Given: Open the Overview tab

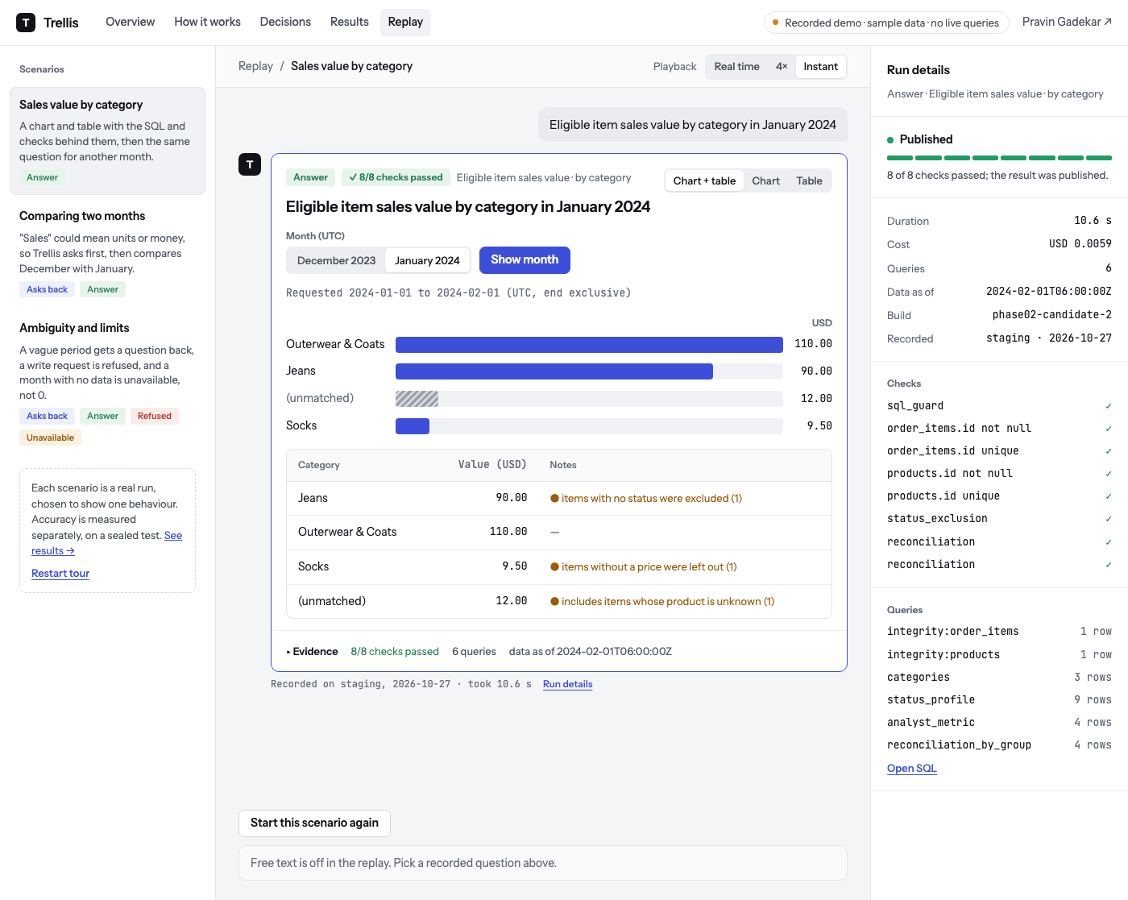Looking at the screenshot, I should coord(131,22).
